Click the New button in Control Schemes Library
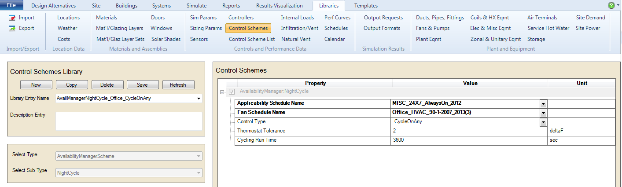 [36, 85]
